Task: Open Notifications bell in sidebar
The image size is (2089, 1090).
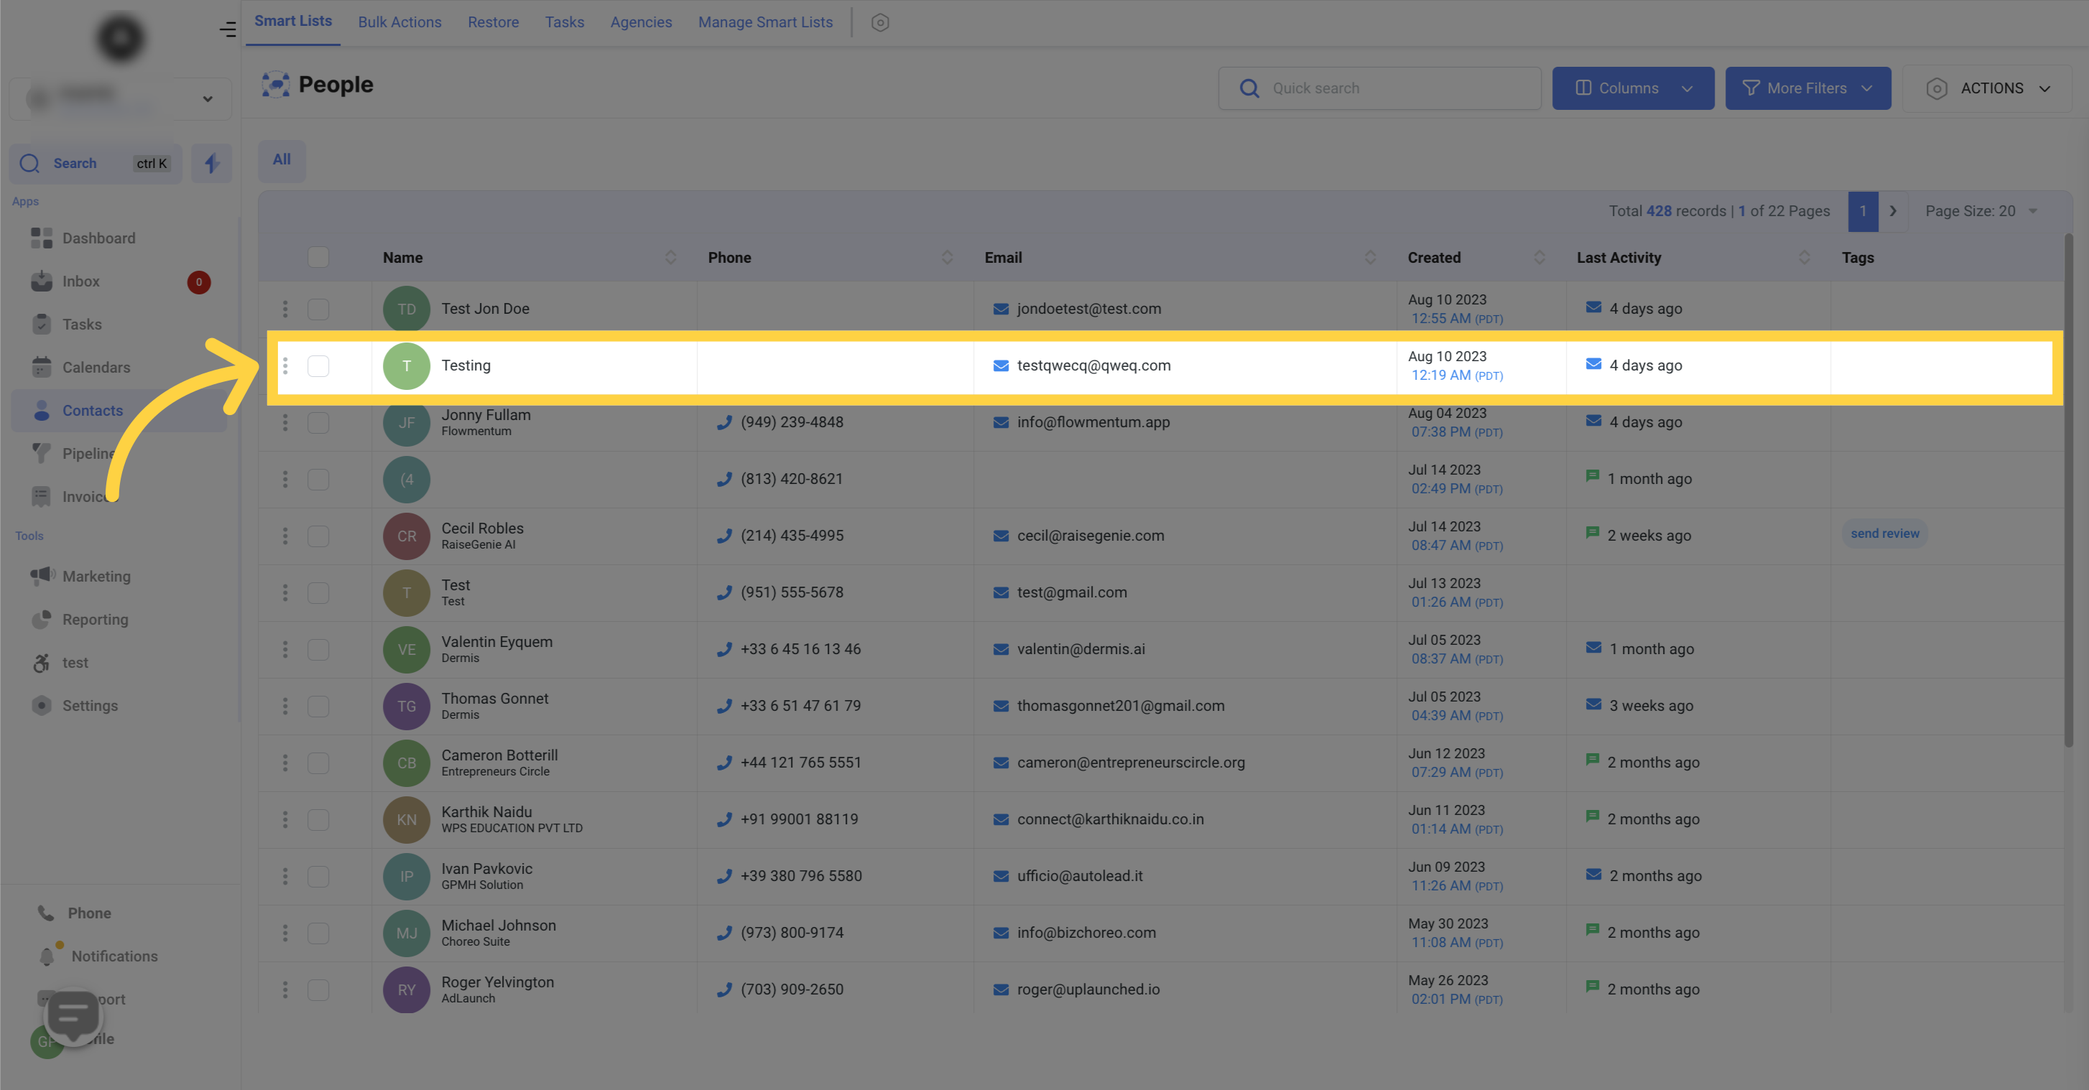Action: [x=114, y=956]
